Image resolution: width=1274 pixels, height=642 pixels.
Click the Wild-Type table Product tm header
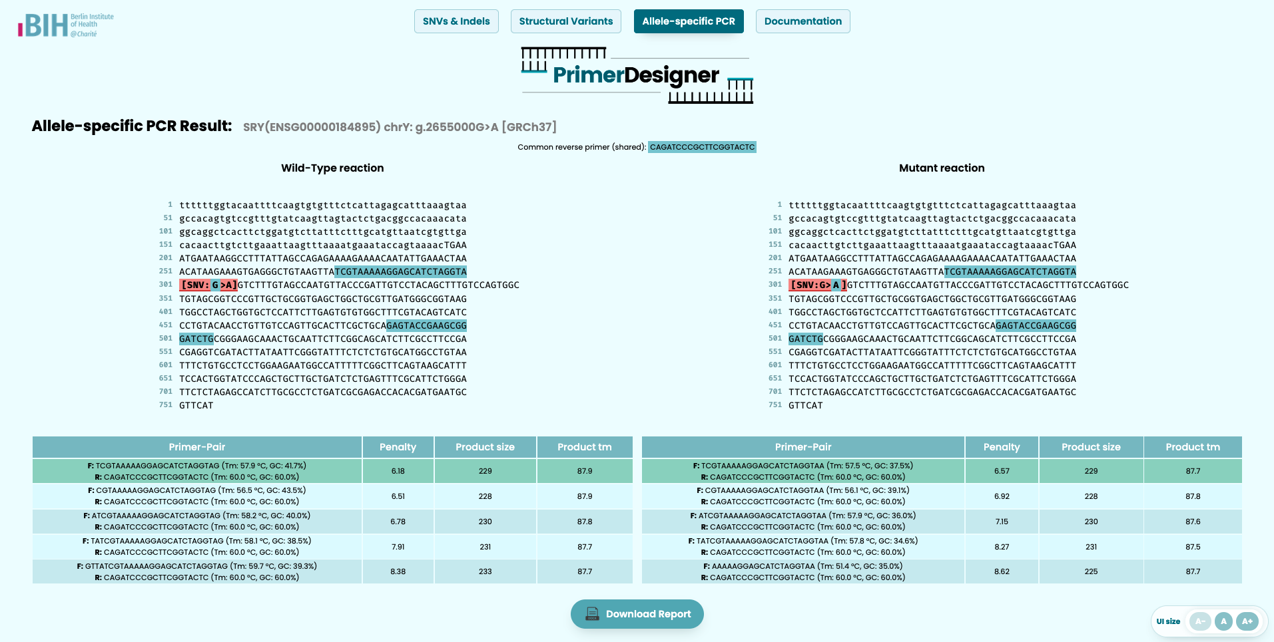pyautogui.click(x=585, y=447)
